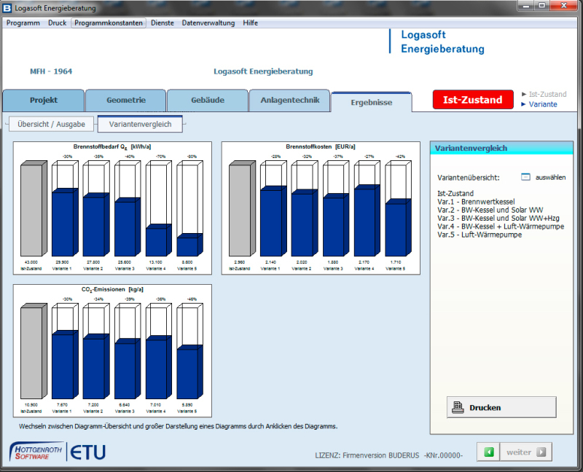Click the auswählen icon next to Variantenübersicht

(x=525, y=177)
